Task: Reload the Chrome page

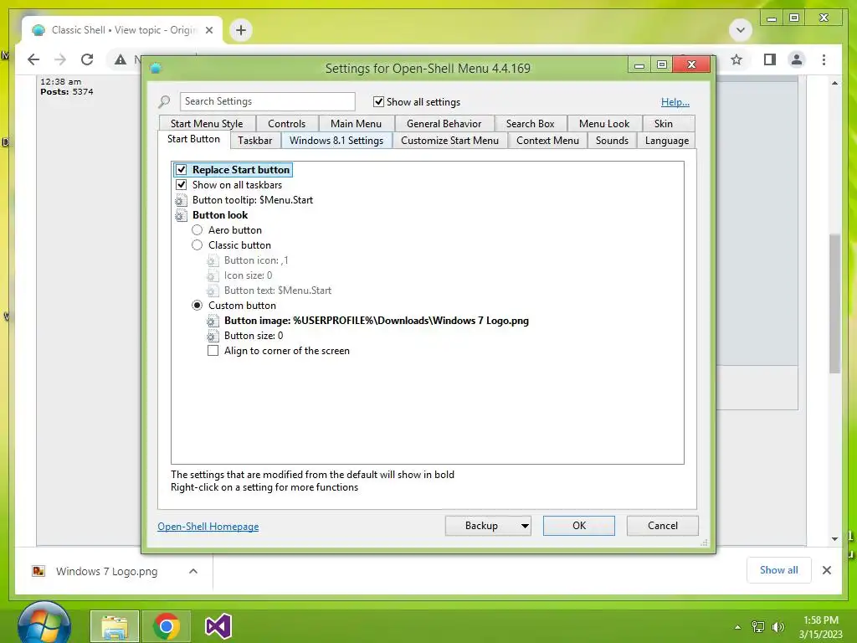Action: point(87,59)
